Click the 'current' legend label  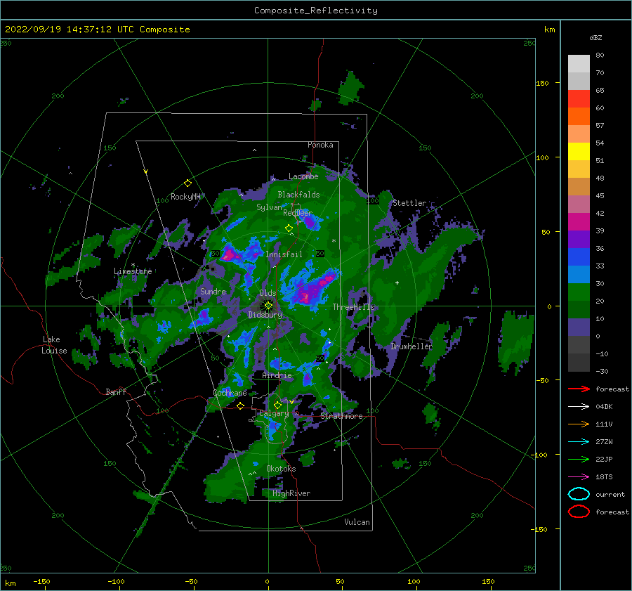pos(610,494)
